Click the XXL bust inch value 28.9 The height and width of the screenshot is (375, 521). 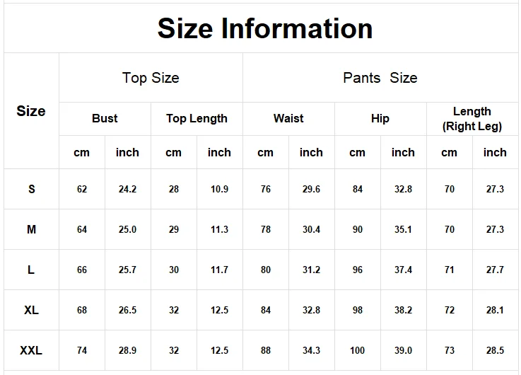pos(127,350)
